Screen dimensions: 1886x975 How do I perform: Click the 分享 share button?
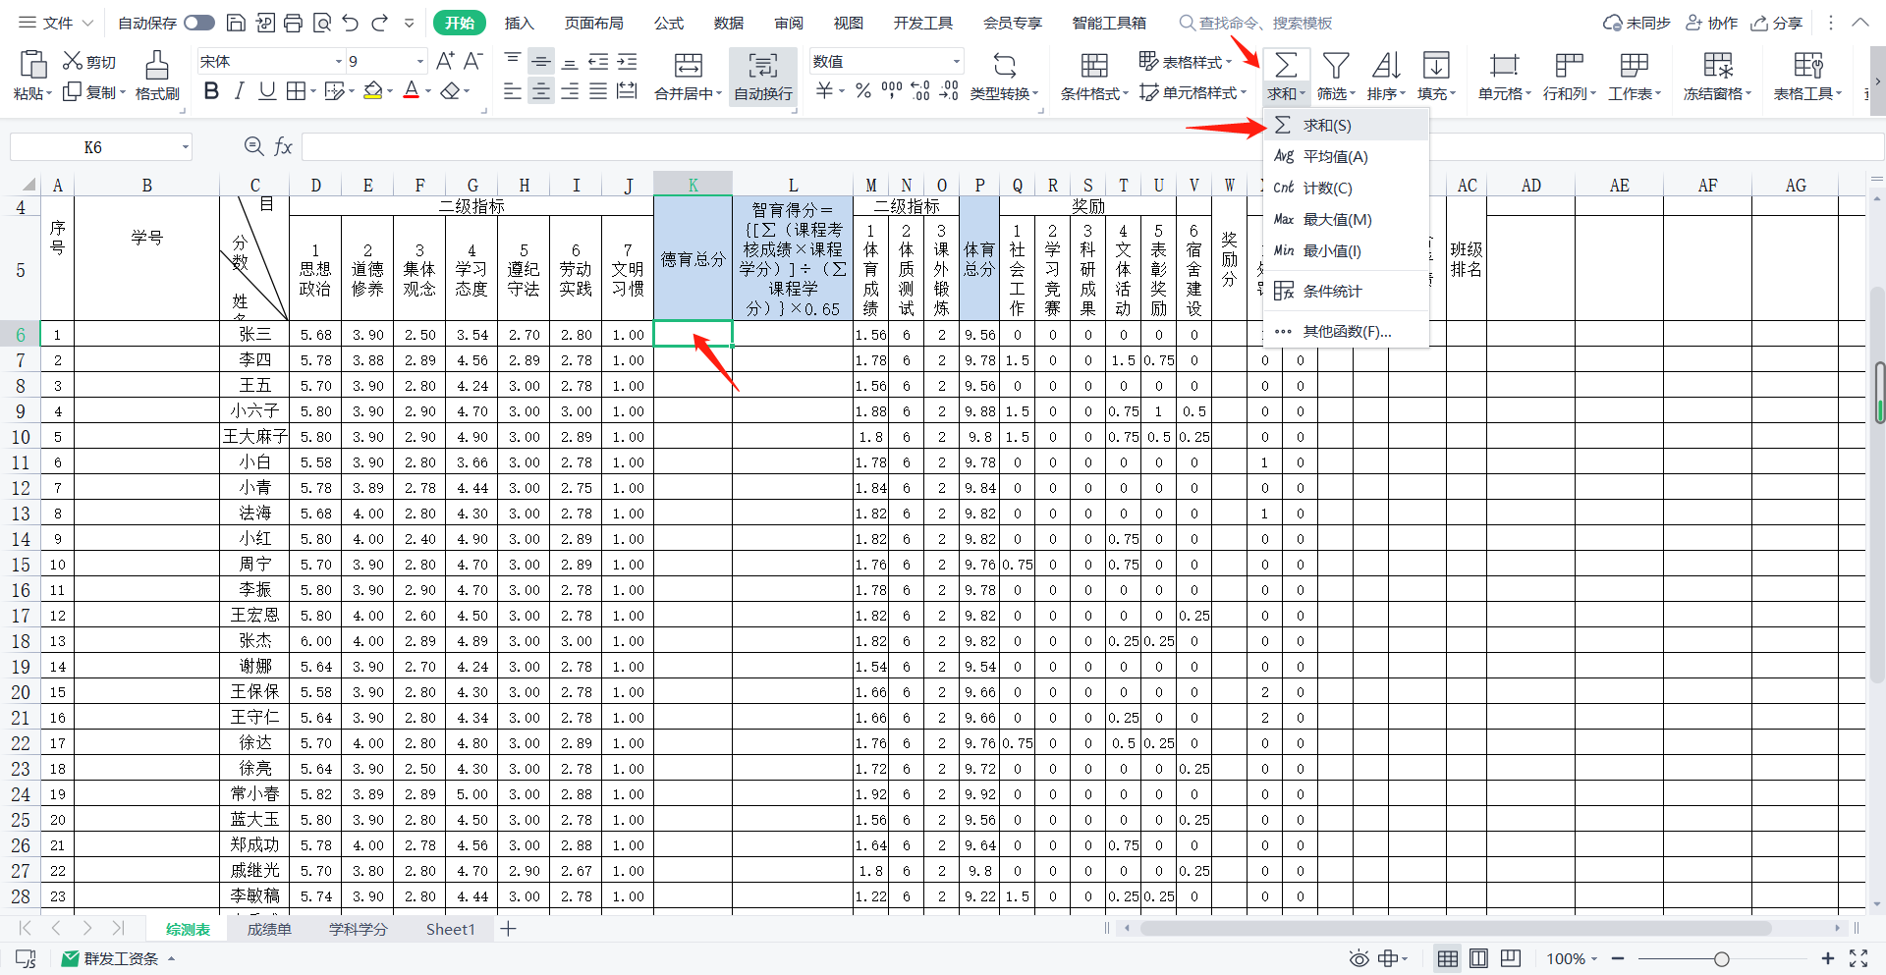[1778, 23]
